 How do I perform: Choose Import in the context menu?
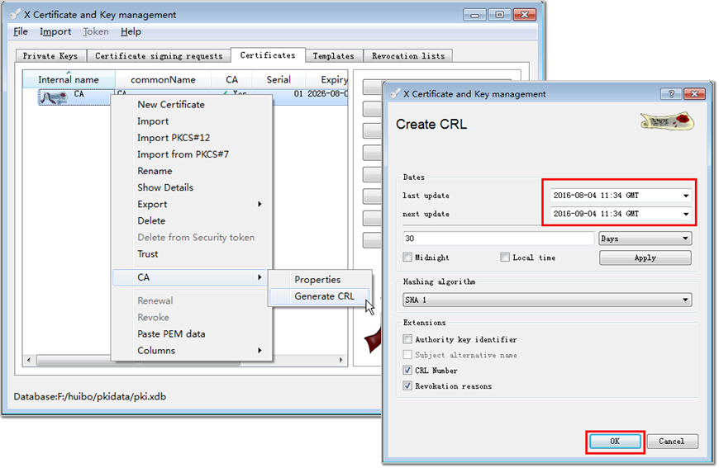pyautogui.click(x=192, y=121)
